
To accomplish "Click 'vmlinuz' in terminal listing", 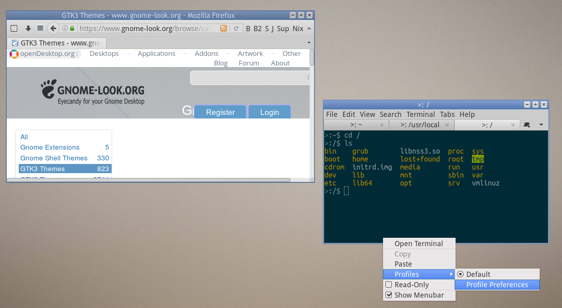I will tap(485, 183).
